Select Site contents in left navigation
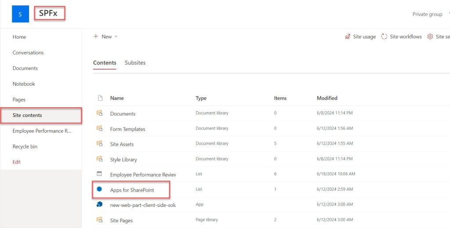Image resolution: width=450 pixels, height=228 pixels. tap(41, 115)
